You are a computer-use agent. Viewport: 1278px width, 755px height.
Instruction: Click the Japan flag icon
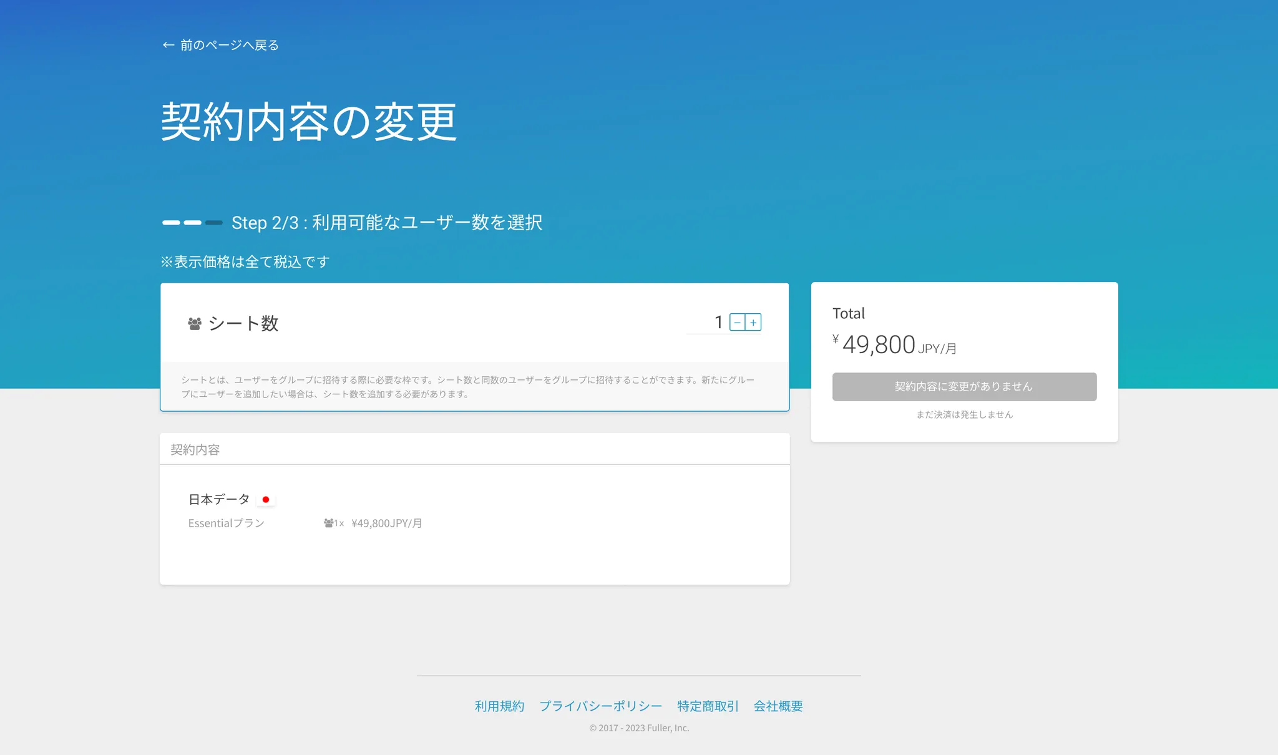tap(266, 500)
